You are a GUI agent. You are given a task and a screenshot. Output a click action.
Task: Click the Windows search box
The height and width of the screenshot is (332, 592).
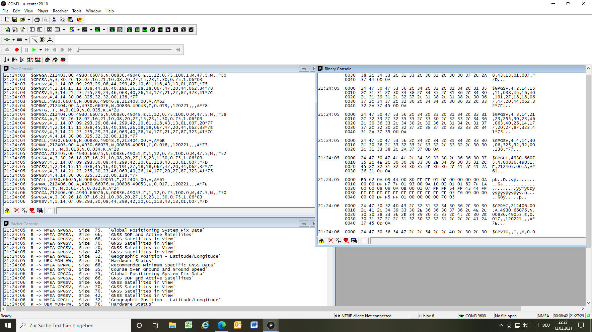tap(74, 325)
